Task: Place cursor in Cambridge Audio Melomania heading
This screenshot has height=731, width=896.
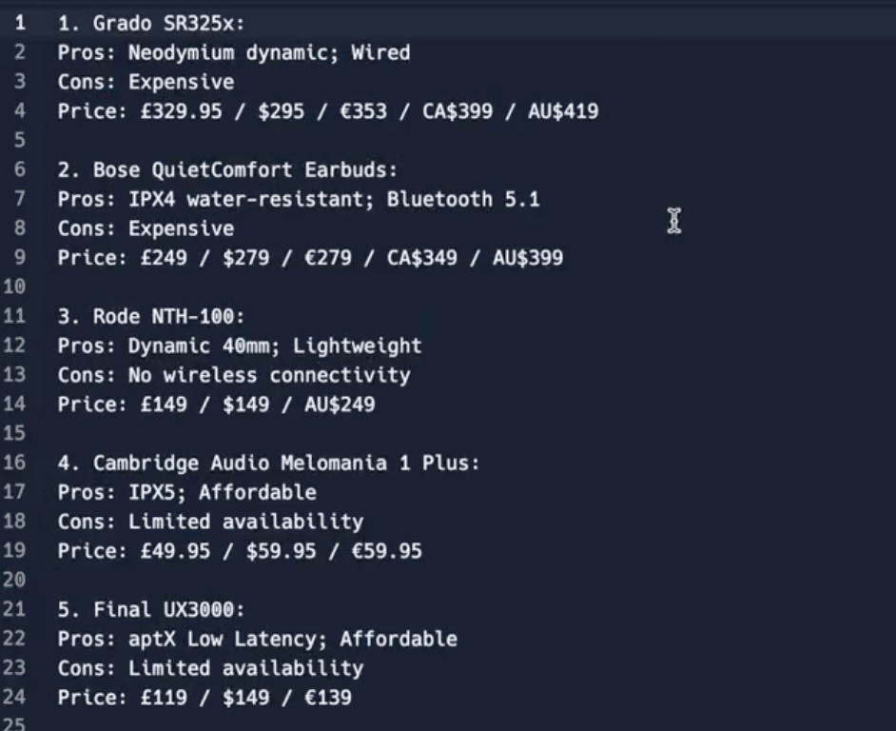Action: click(268, 463)
